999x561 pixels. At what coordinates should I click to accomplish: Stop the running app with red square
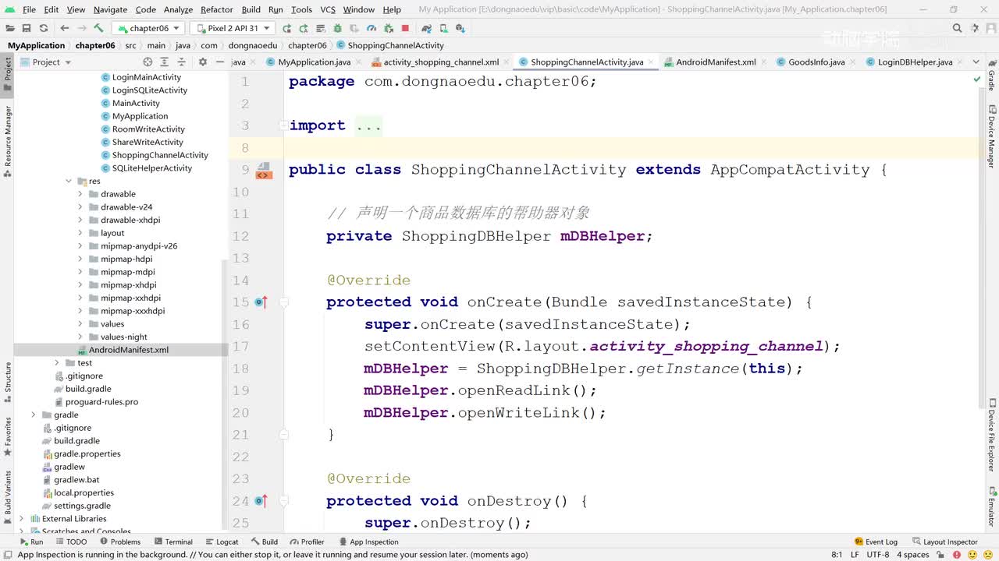point(405,28)
